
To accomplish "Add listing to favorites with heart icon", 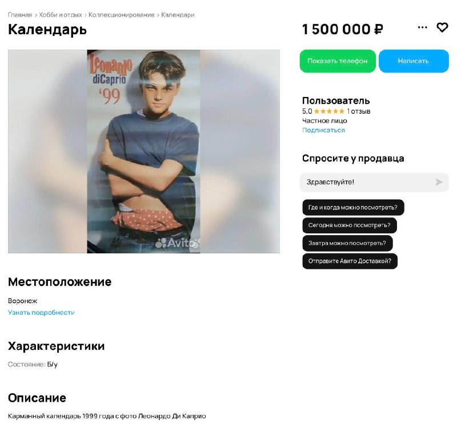I will point(442,27).
